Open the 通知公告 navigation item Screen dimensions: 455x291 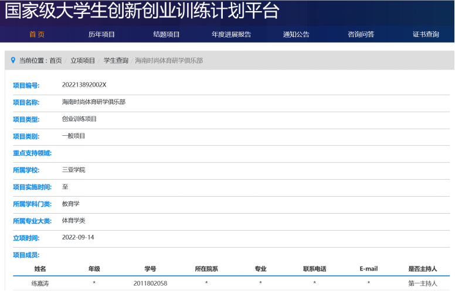coord(296,35)
